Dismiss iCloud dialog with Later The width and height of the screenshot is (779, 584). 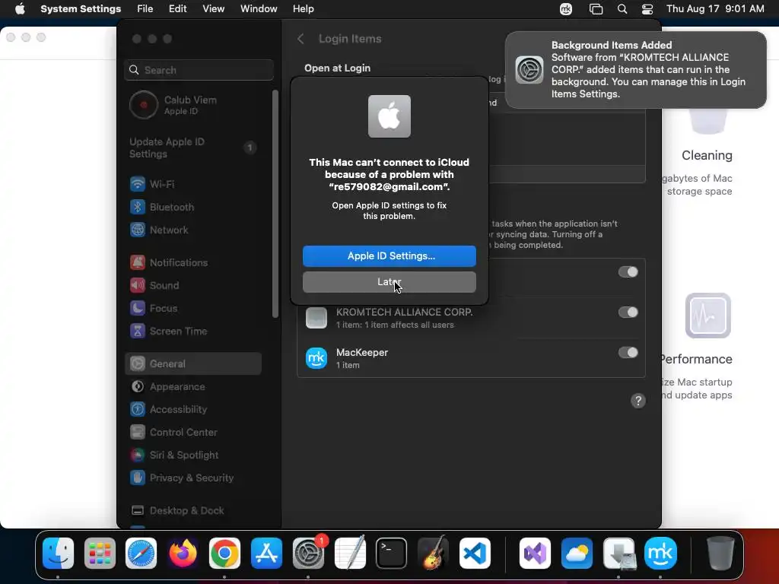[389, 282]
